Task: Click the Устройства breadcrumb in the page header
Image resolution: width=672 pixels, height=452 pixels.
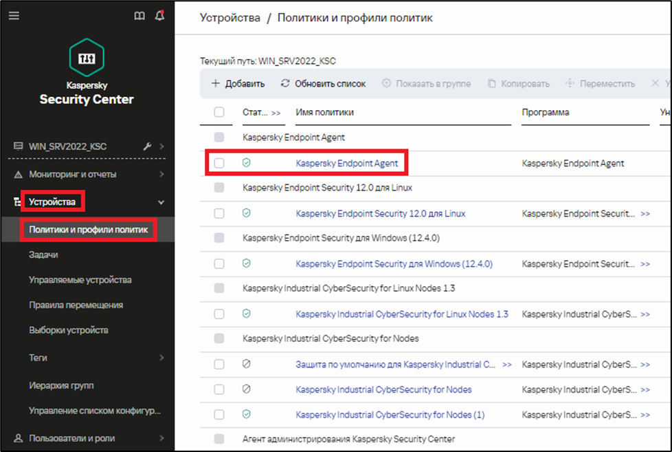Action: (229, 18)
